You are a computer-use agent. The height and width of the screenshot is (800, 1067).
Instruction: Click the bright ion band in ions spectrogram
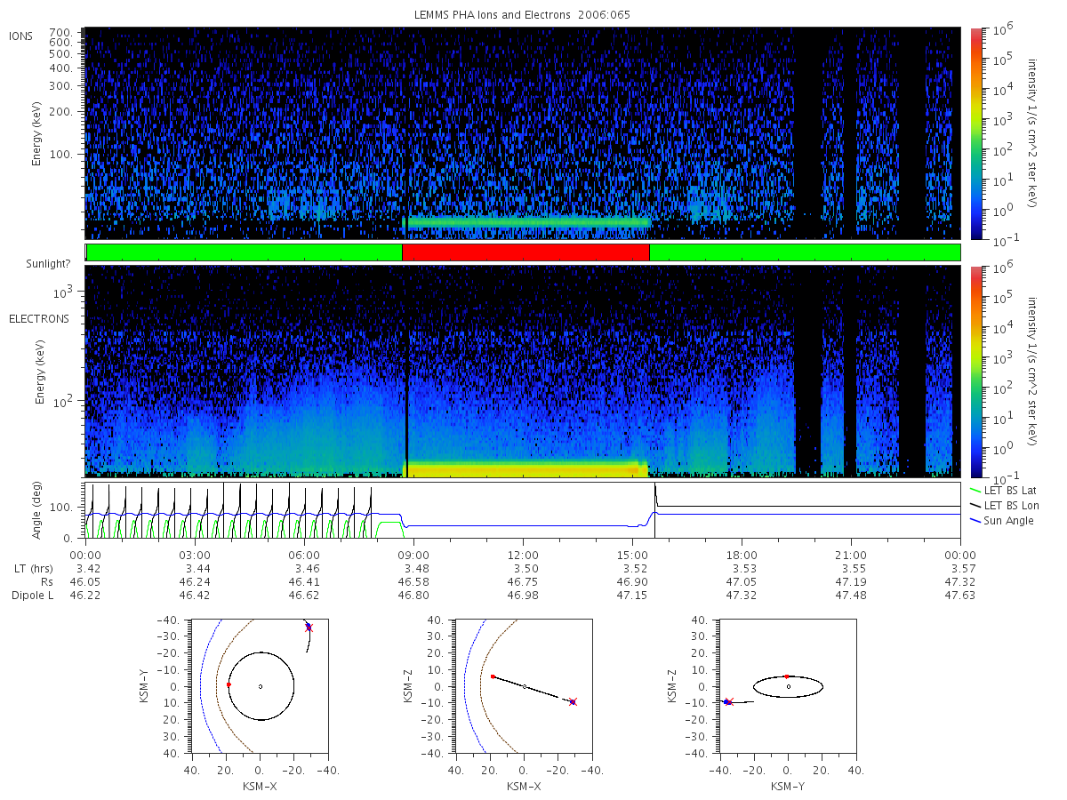(528, 222)
